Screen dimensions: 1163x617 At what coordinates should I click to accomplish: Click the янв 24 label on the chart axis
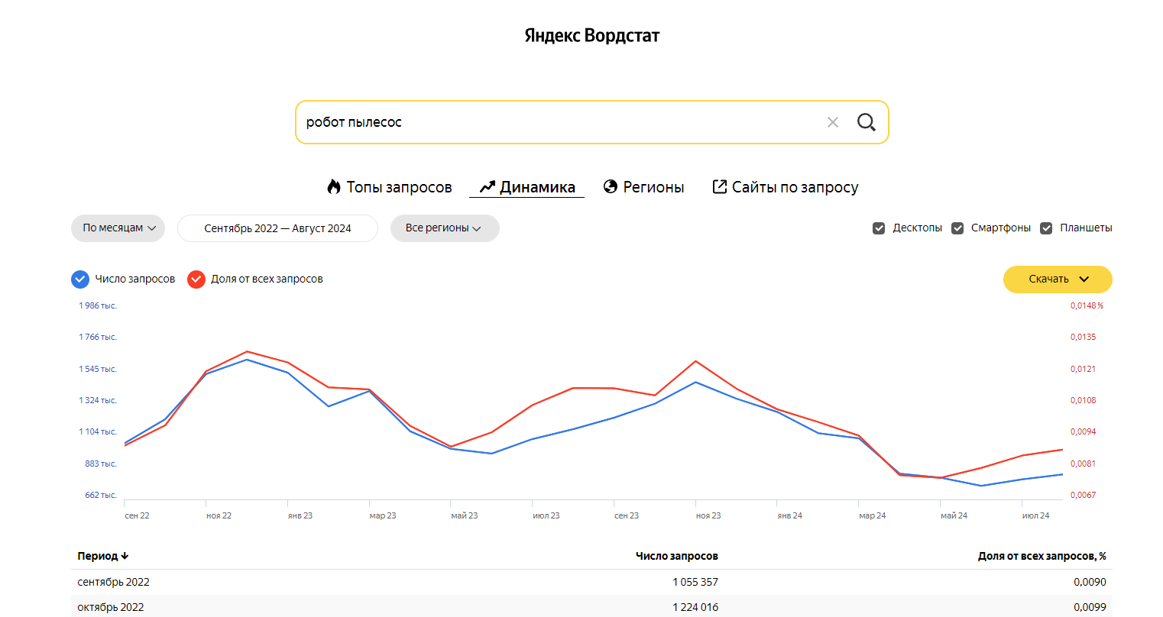790,515
